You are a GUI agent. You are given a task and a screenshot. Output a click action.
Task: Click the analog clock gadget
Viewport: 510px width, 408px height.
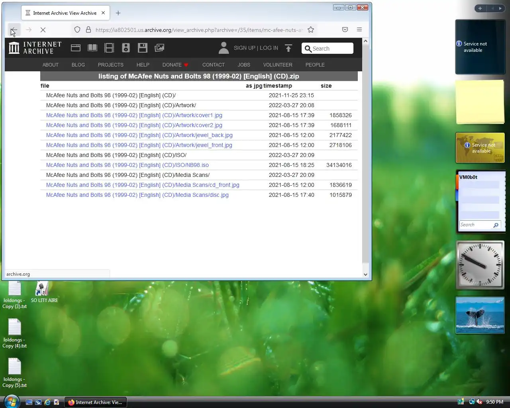tap(480, 265)
